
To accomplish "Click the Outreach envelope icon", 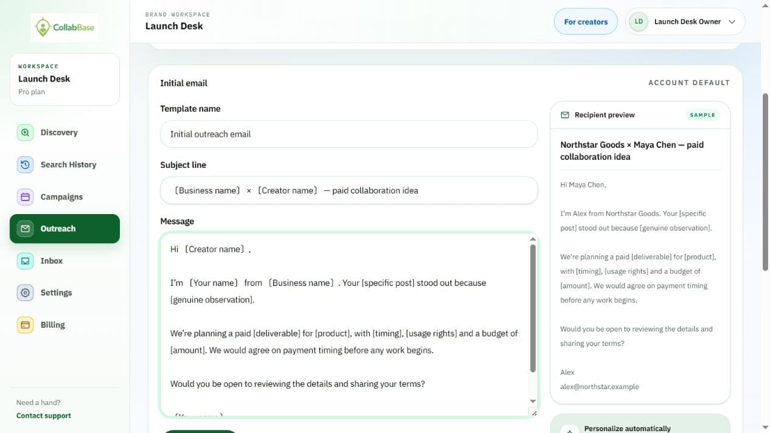I will click(25, 229).
